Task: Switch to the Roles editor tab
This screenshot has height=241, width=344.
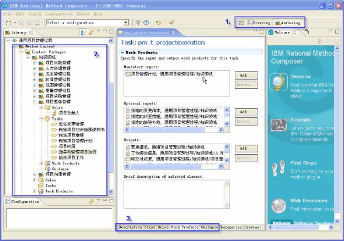Action: (163, 227)
